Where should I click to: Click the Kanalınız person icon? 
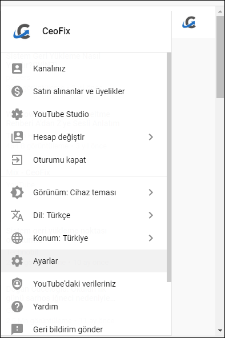click(x=17, y=69)
